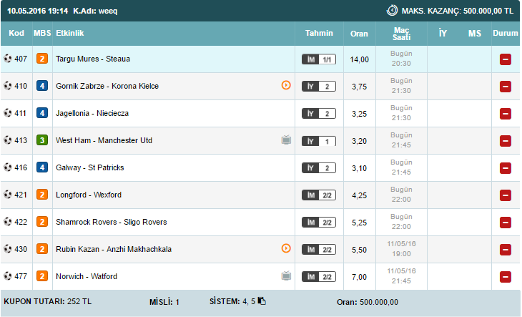Click match time 11/05/16 19:00
This screenshot has width=522, height=317.
401,249
